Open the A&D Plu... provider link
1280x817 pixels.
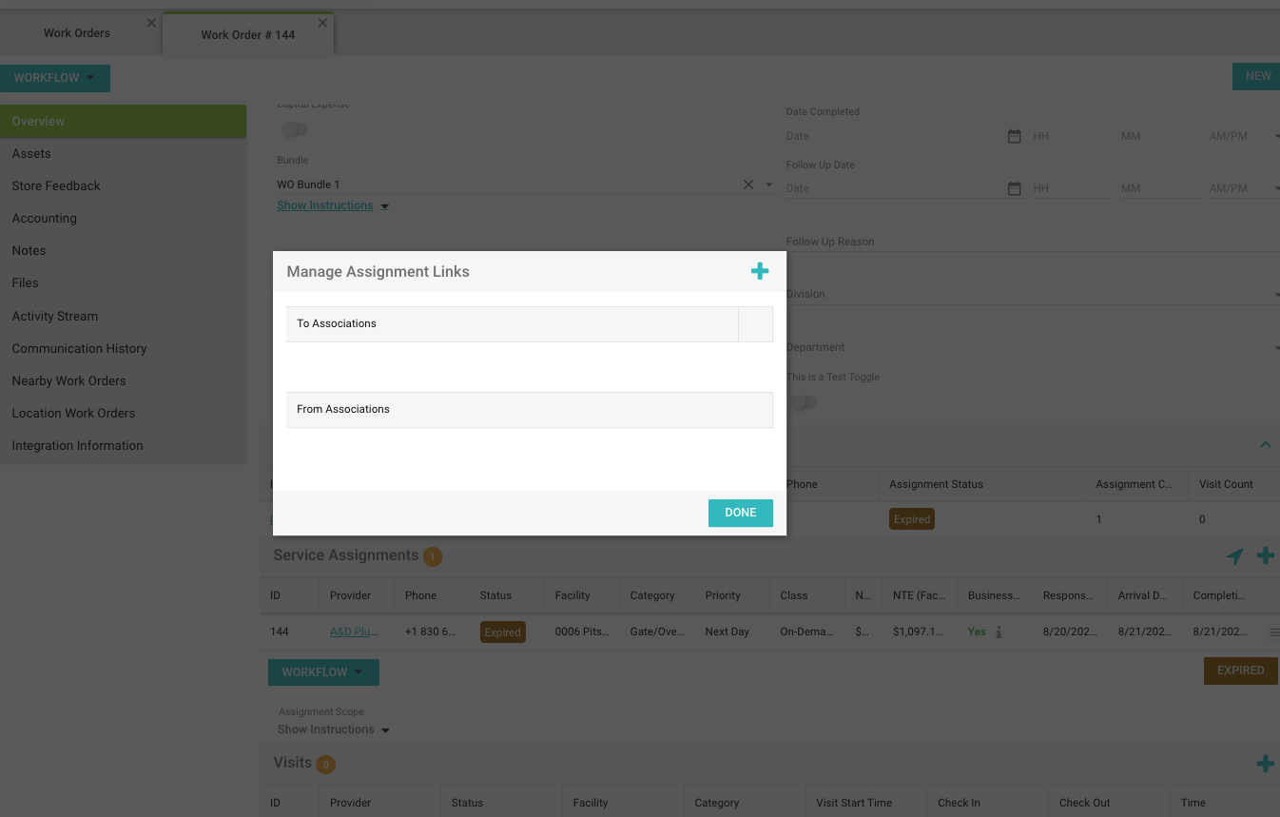click(353, 632)
